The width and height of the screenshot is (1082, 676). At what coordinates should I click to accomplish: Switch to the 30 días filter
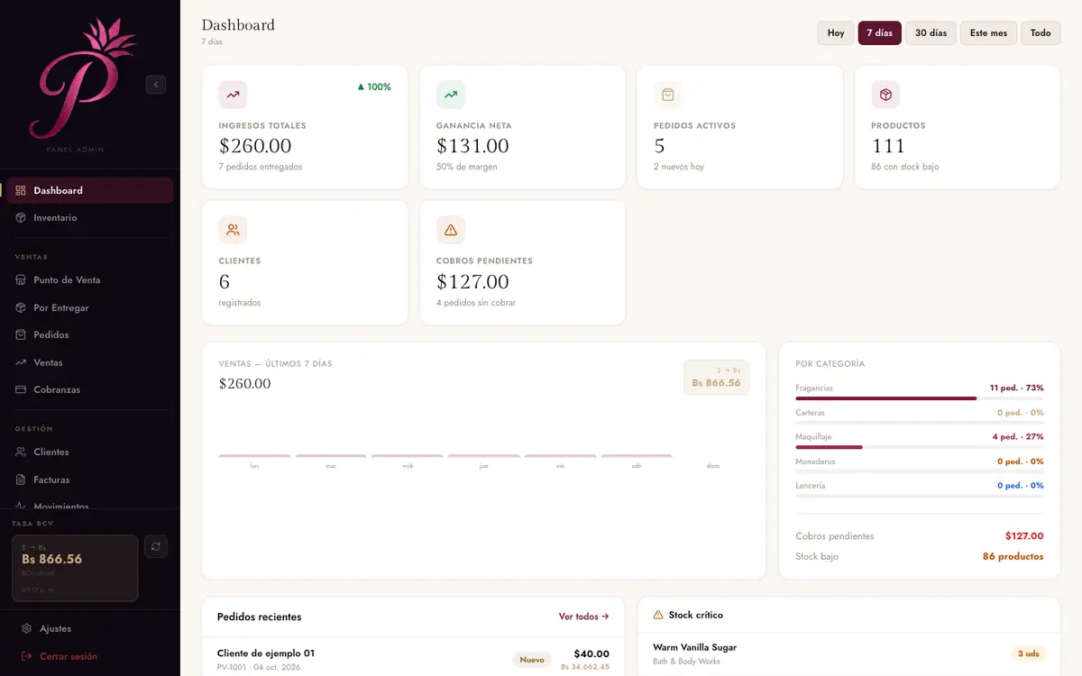coord(931,33)
